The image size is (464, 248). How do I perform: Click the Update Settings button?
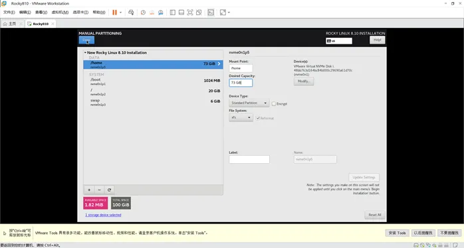click(364, 177)
